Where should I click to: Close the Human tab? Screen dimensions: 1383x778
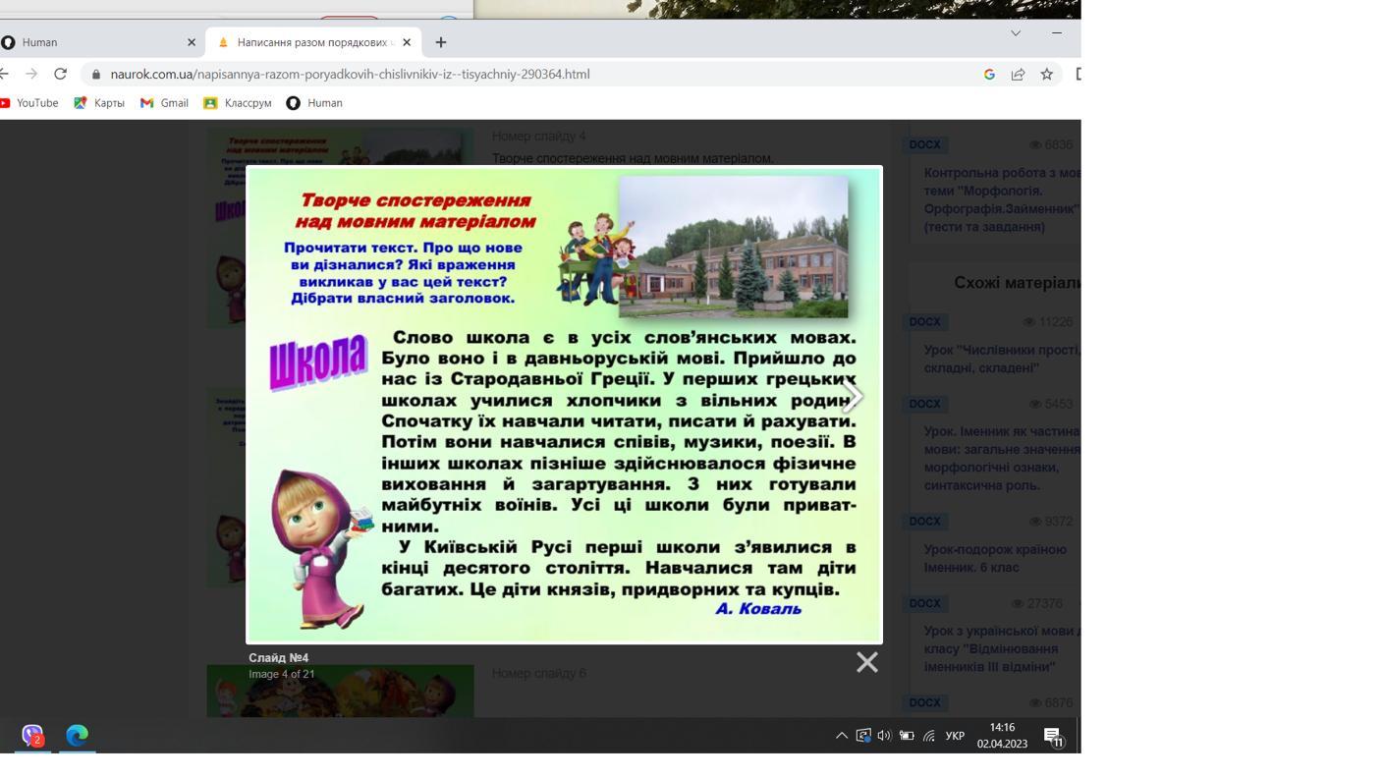click(x=192, y=42)
